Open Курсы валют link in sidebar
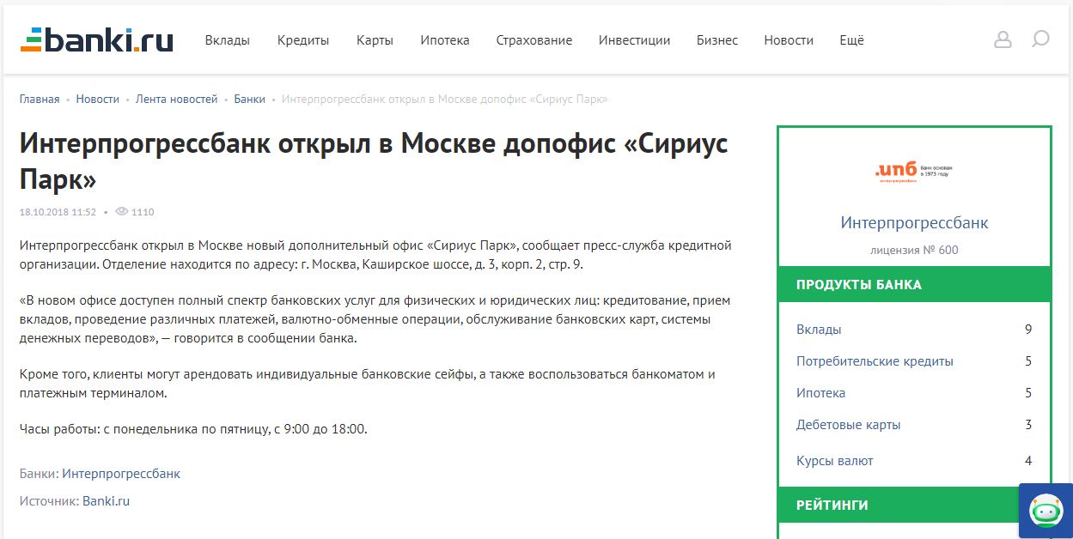The height and width of the screenshot is (539, 1073). 835,461
